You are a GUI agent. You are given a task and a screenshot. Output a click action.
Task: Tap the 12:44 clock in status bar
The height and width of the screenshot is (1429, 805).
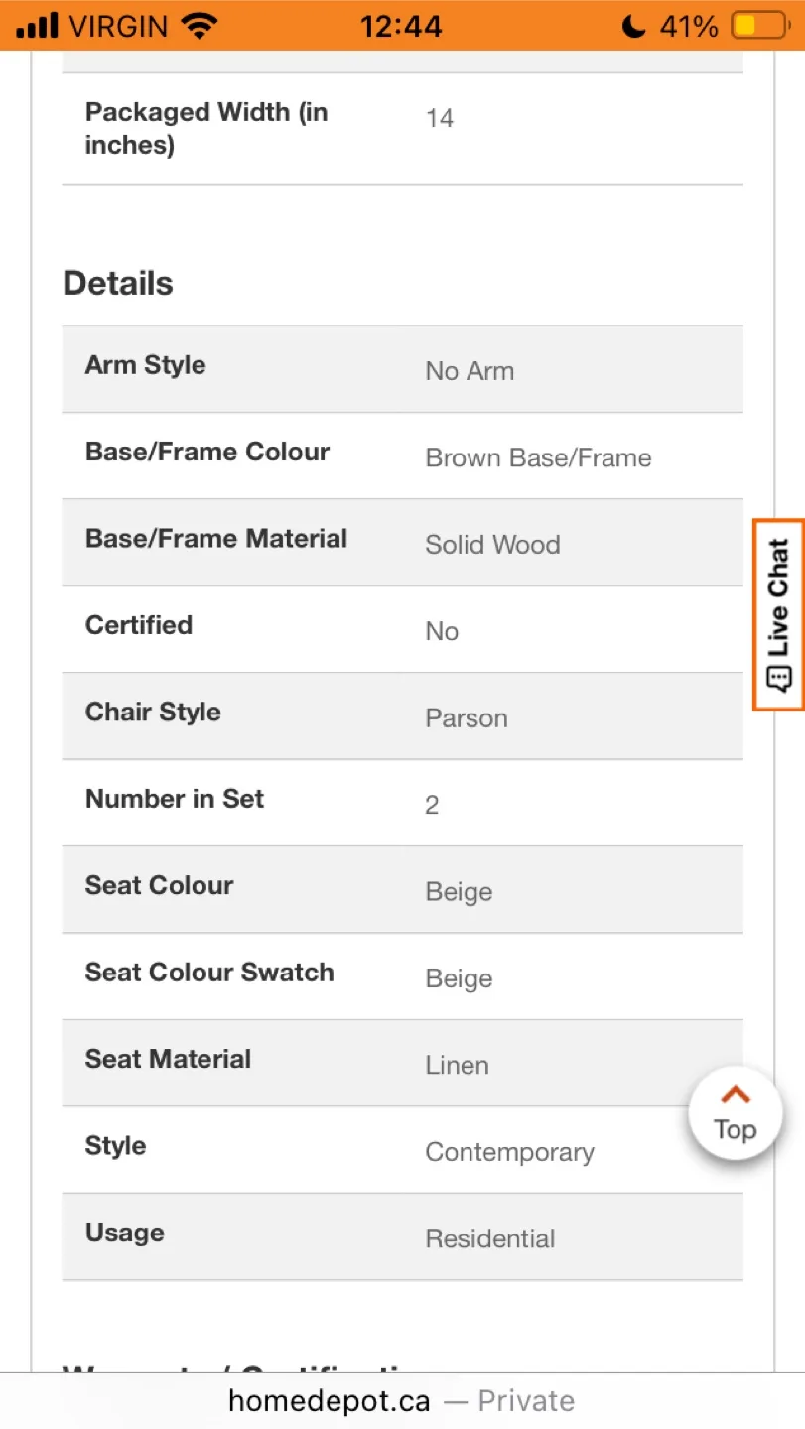401,27
